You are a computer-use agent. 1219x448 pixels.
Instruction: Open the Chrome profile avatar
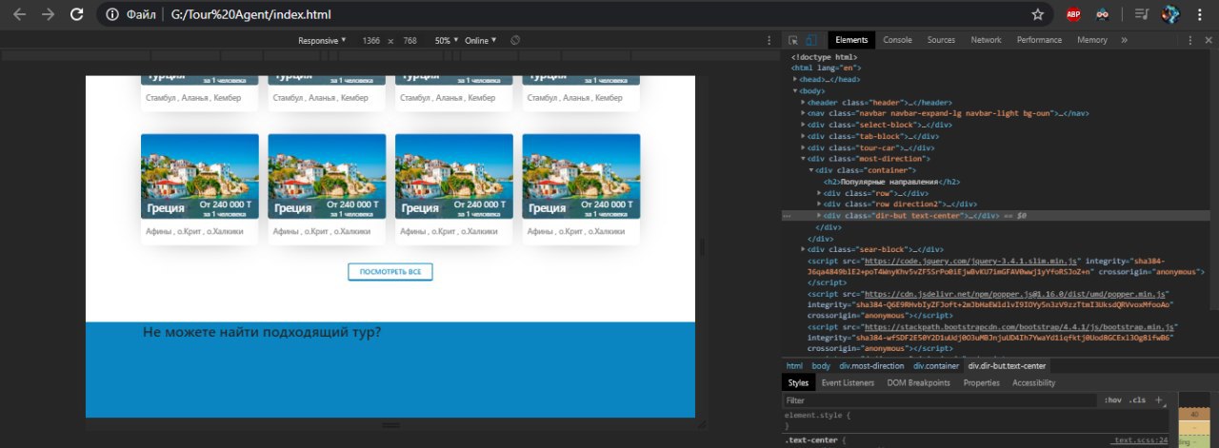1170,14
